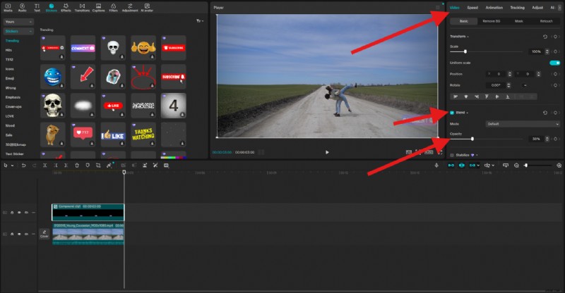Click the zoom-out timeline magnifier icon
The width and height of the screenshot is (565, 293).
516,166
